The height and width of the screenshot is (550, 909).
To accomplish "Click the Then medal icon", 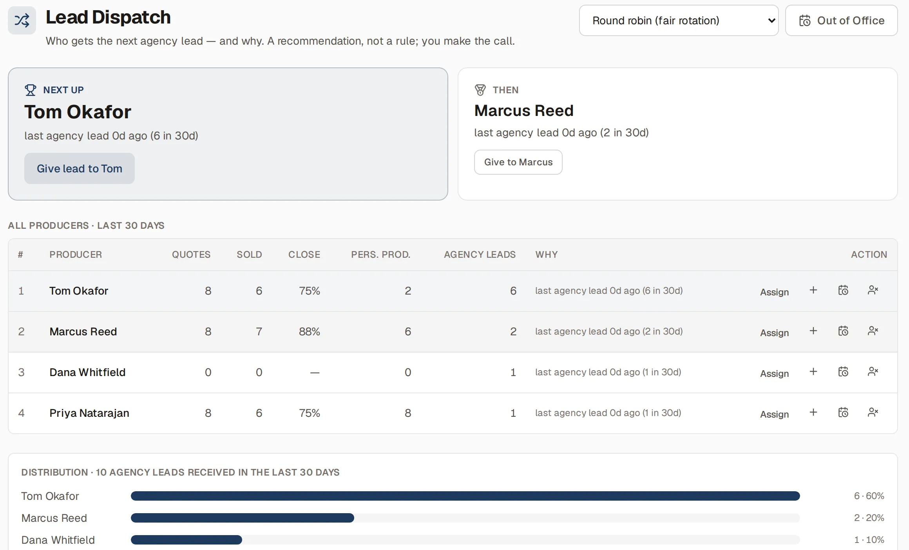I will coord(480,90).
